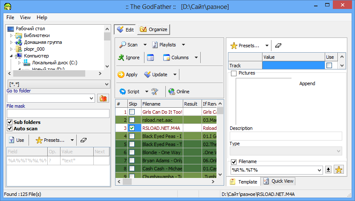Screen dimensions: 355x201
Task: Click the Apply orange arrow icon
Action: click(x=121, y=75)
